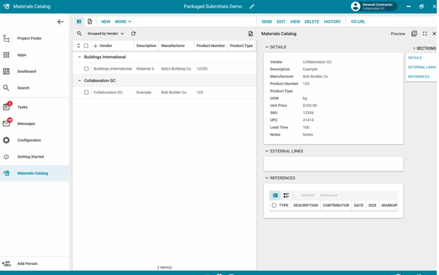Check the Collaboration GC row checkbox

point(86,92)
